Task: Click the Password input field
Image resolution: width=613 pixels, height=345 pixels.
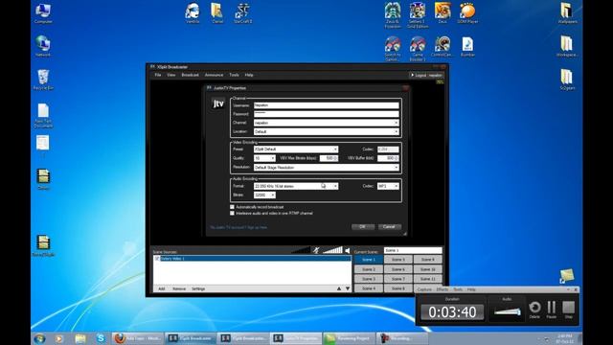Action: (x=326, y=114)
